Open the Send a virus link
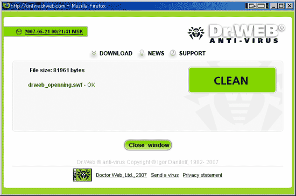The height and width of the screenshot is (196, 296). 165,175
